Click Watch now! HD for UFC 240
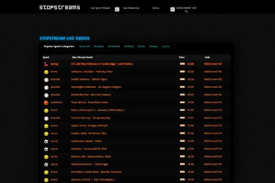This screenshot has height=183, width=275. click(x=213, y=64)
